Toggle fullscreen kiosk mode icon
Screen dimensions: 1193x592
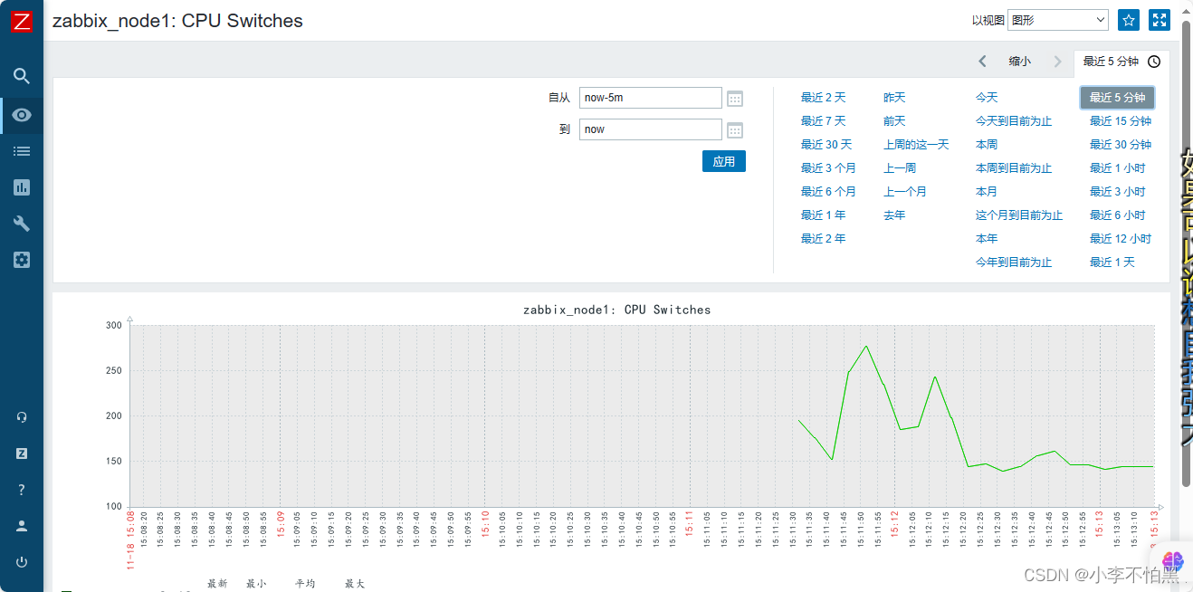click(x=1160, y=20)
